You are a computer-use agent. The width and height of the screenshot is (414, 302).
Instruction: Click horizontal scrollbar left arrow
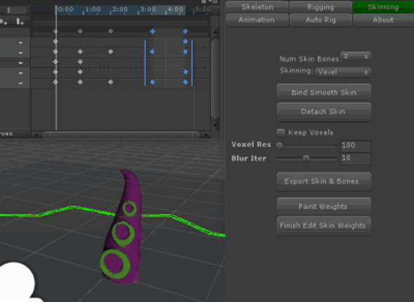36,135
